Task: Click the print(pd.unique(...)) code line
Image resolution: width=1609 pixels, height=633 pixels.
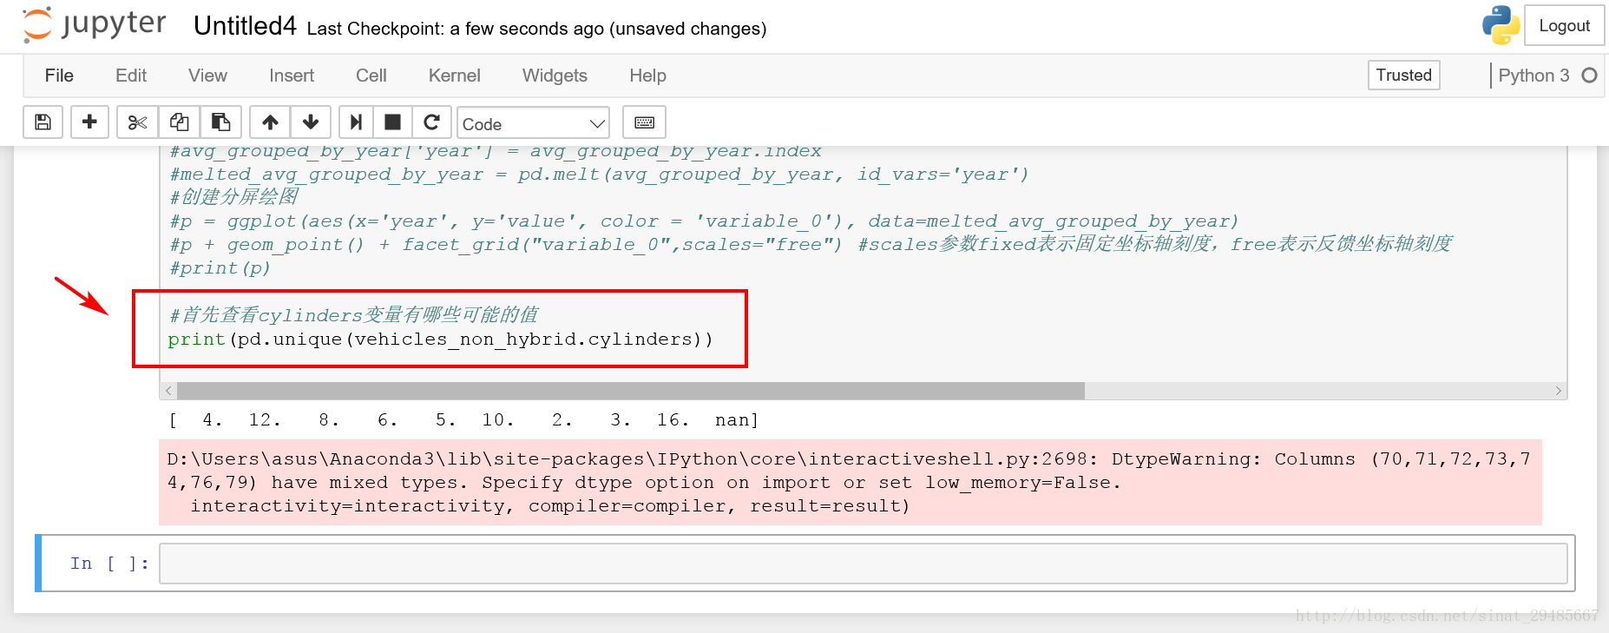Action: click(x=440, y=340)
